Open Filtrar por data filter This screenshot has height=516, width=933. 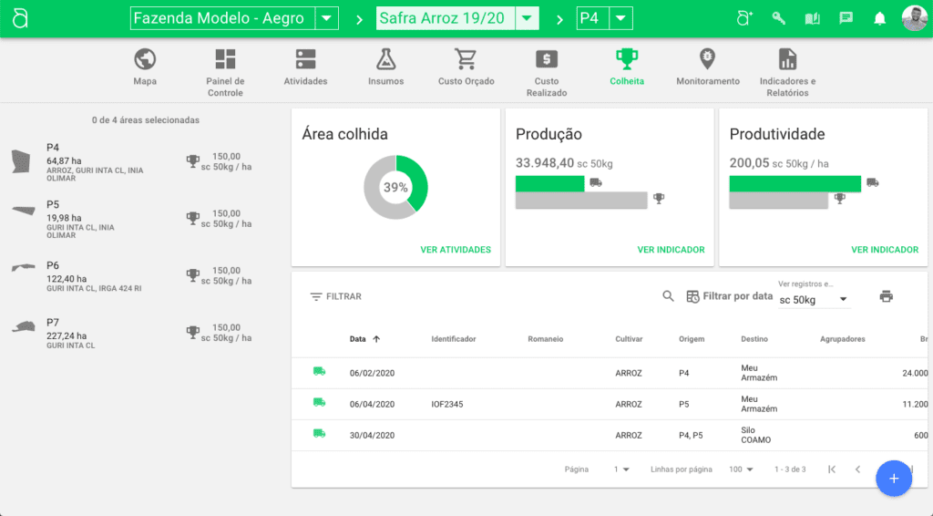tap(729, 296)
